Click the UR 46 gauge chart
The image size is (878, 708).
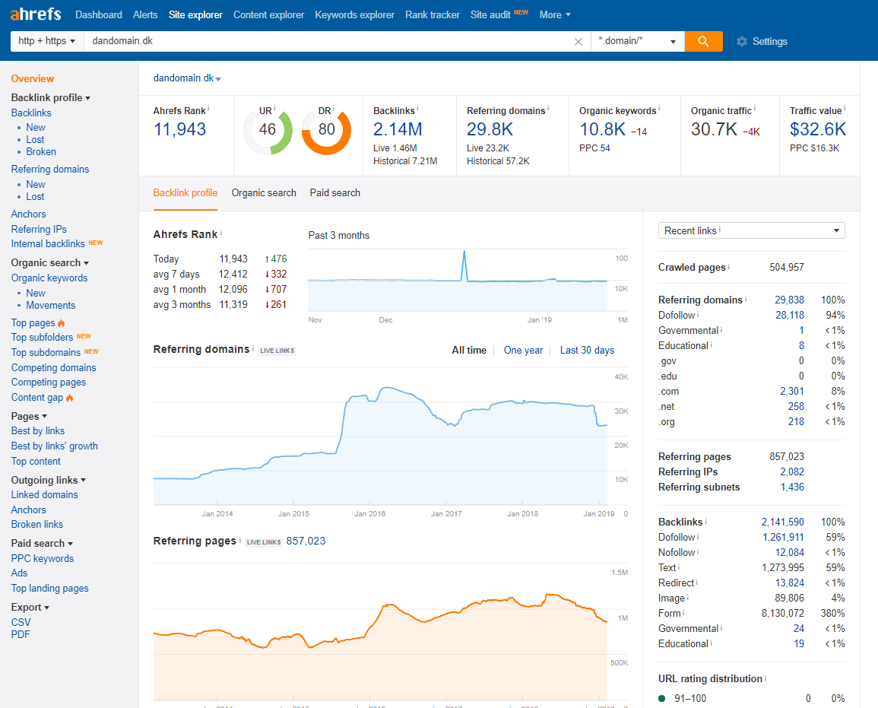coord(268,130)
